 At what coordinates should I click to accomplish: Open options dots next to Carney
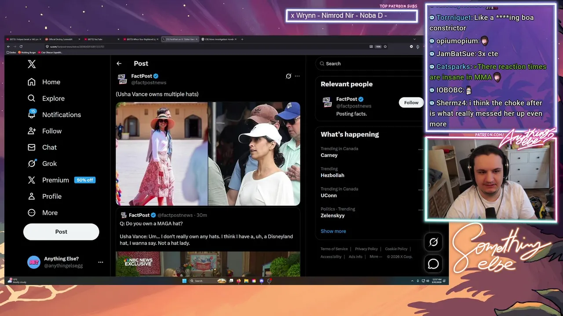pyautogui.click(x=420, y=149)
